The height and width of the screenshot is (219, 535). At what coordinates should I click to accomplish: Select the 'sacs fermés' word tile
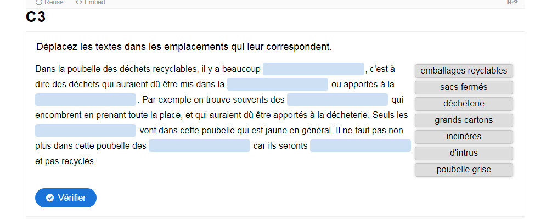(464, 87)
